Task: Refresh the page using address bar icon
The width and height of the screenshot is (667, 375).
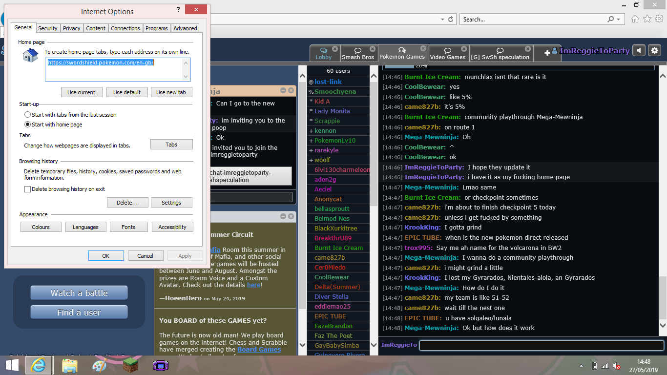Action: 450,20
